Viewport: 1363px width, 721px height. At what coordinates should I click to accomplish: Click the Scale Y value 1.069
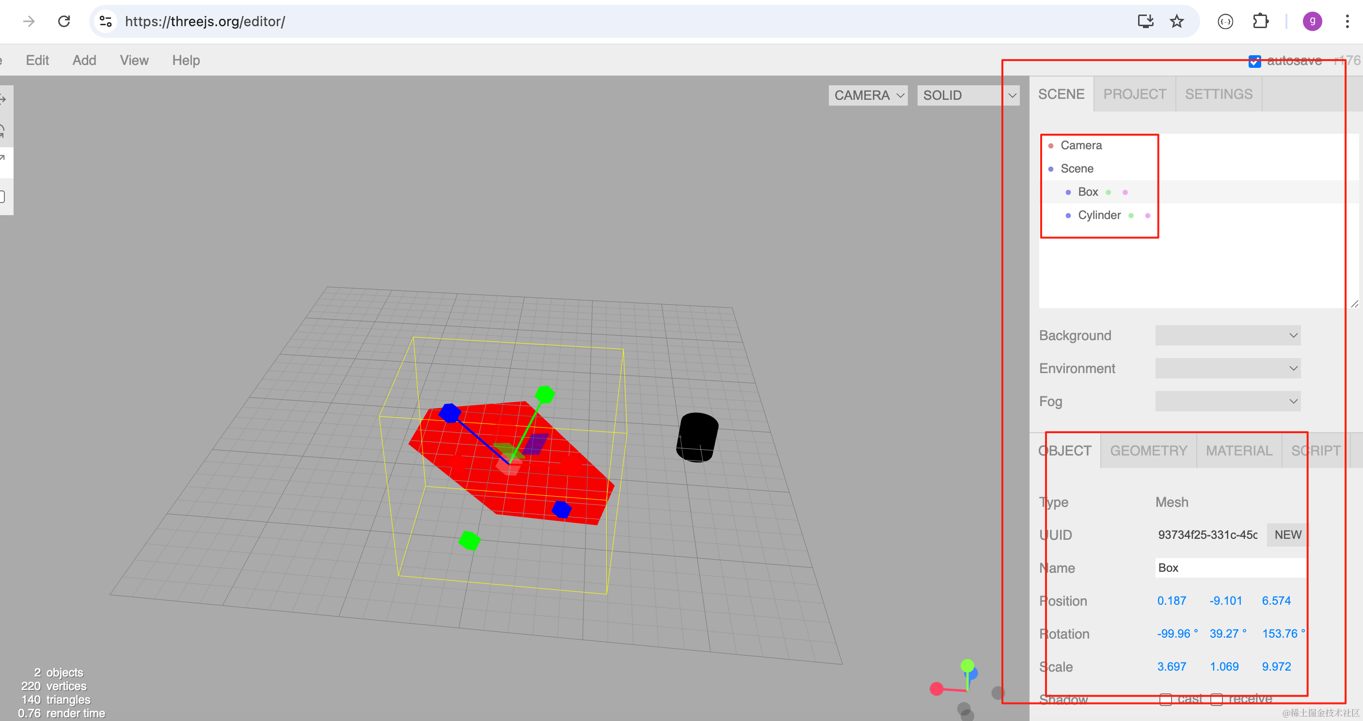[x=1224, y=667]
